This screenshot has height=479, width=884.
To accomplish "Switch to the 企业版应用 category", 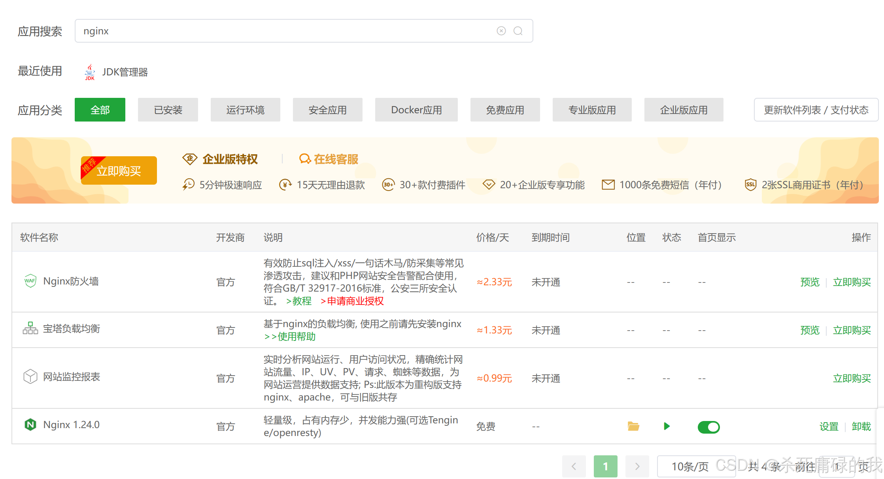I will (x=684, y=110).
